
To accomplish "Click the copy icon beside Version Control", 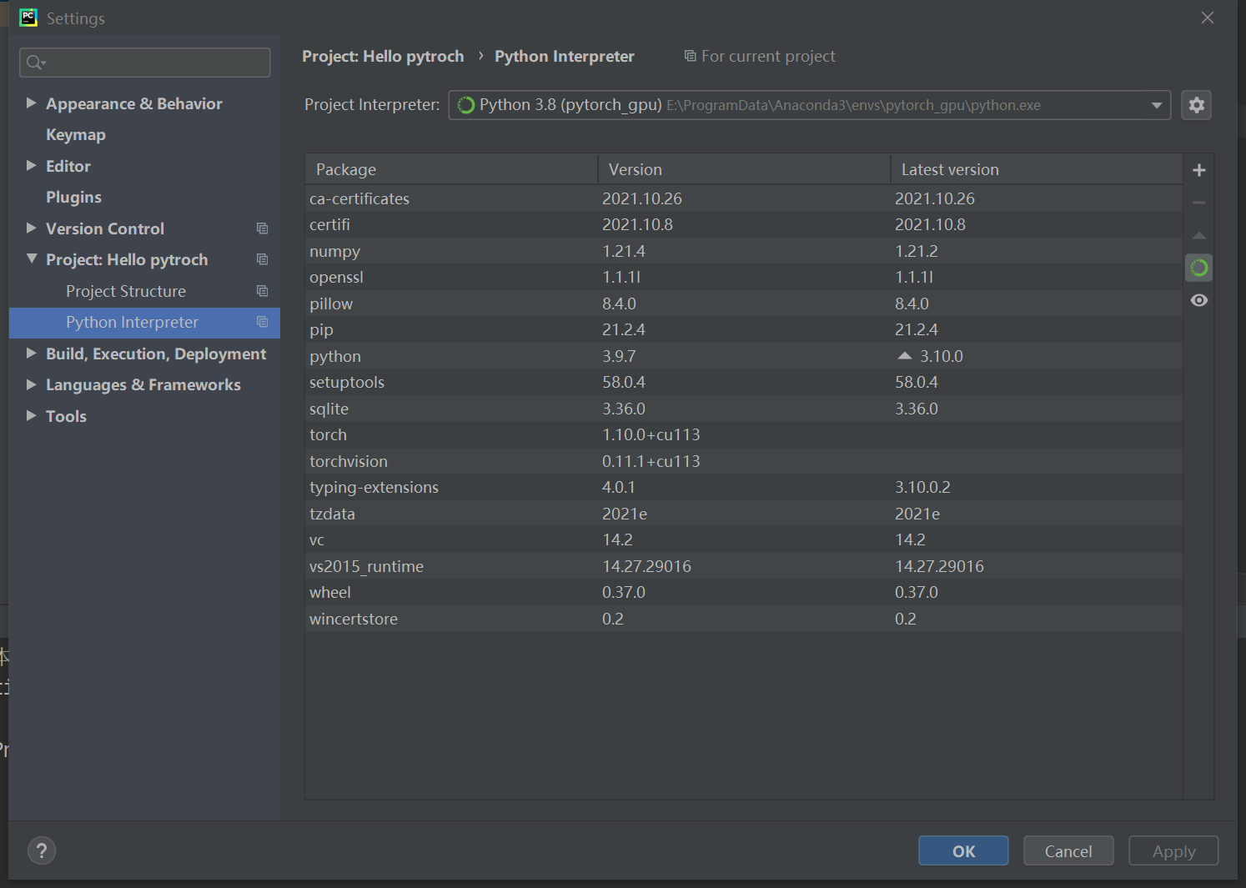I will click(x=262, y=228).
